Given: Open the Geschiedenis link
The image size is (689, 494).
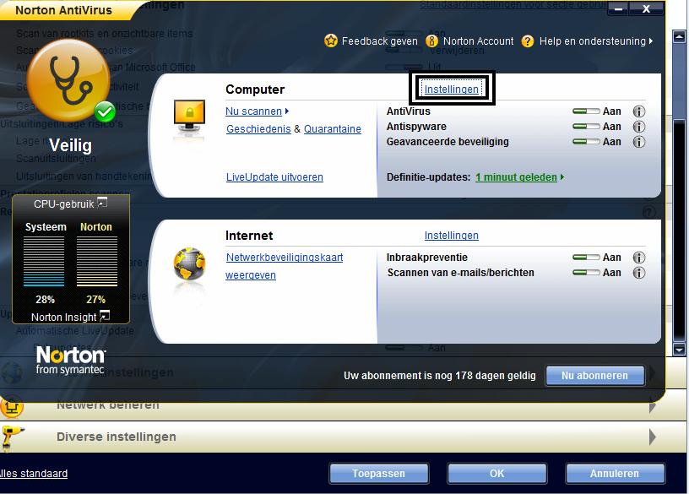Looking at the screenshot, I should (x=258, y=128).
